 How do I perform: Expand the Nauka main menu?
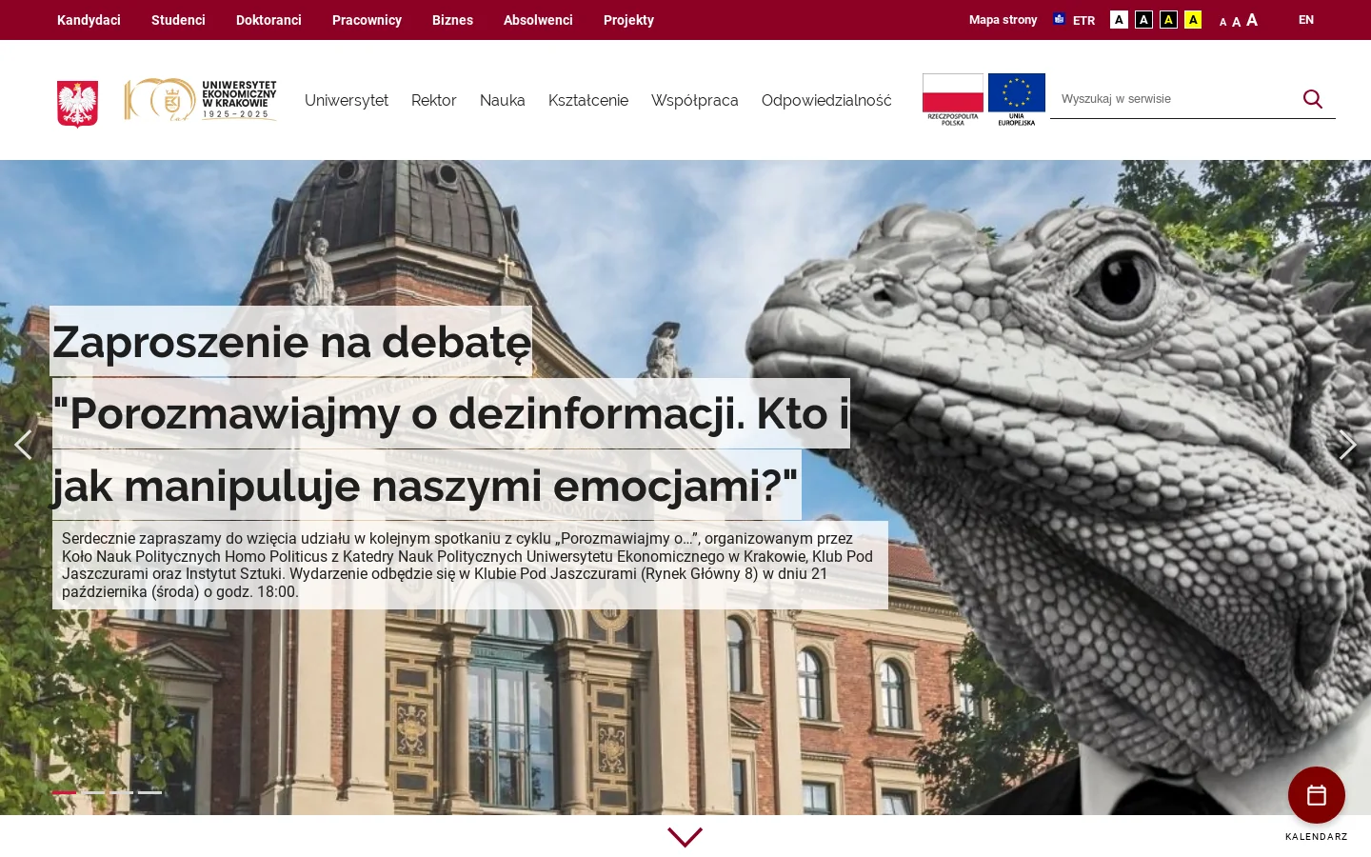pyautogui.click(x=503, y=100)
